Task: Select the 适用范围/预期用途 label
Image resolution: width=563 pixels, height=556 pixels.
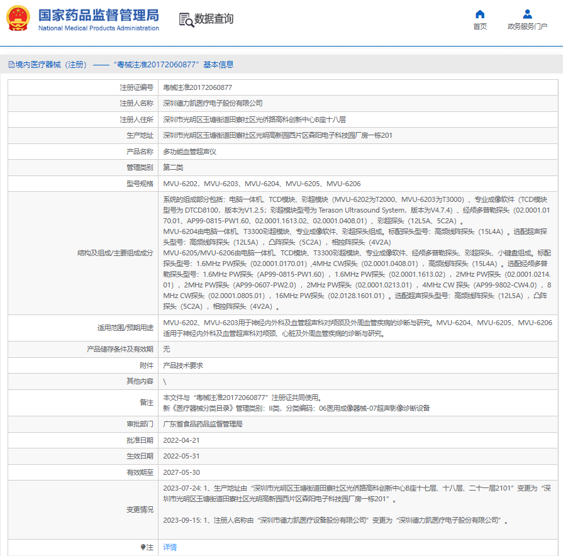Action: pos(125,328)
